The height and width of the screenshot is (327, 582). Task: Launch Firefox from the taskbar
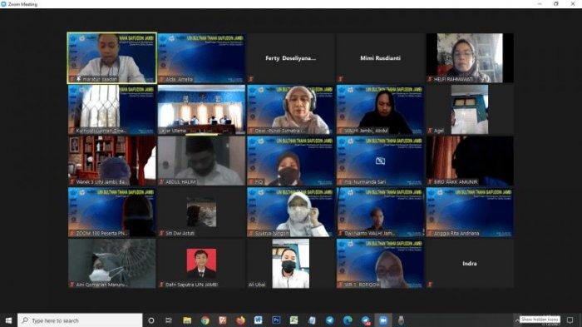point(240,320)
